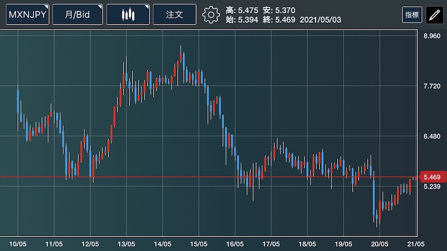Click the 21/05 date axis label
Image resolution: width=447 pixels, height=251 pixels.
pos(416,244)
